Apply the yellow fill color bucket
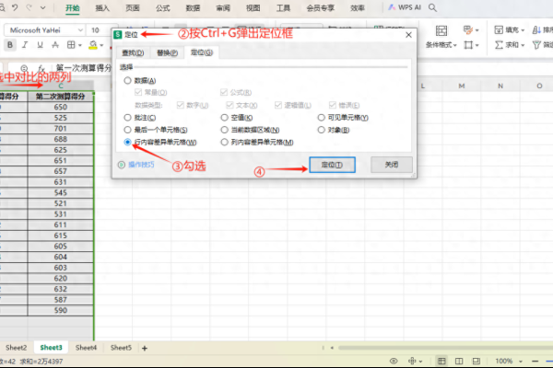The width and height of the screenshot is (553, 368). point(93,45)
